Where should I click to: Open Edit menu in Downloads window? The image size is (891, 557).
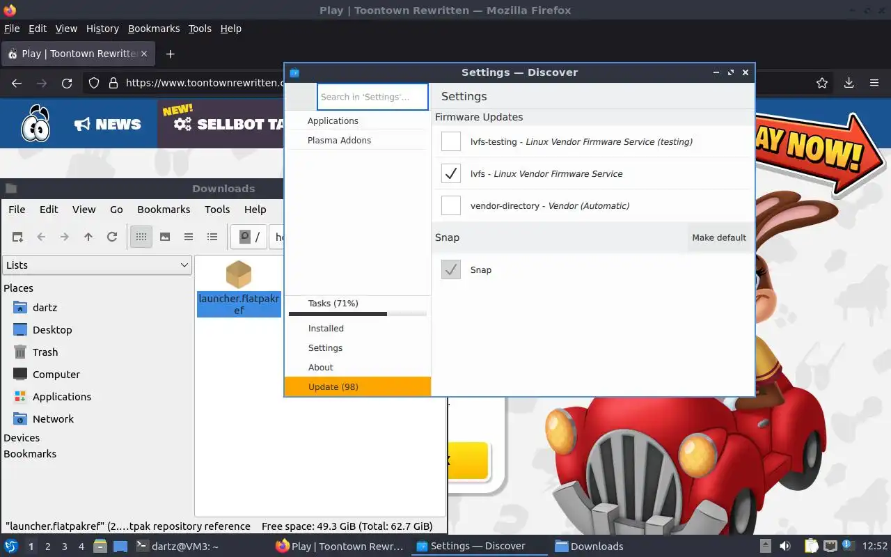49,209
